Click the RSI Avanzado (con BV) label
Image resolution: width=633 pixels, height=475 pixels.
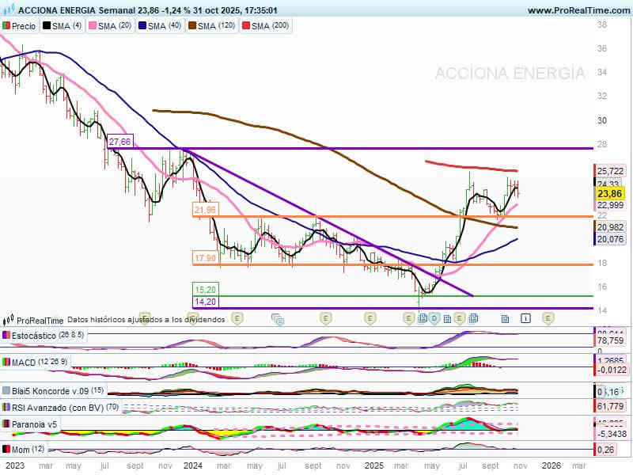click(x=53, y=408)
